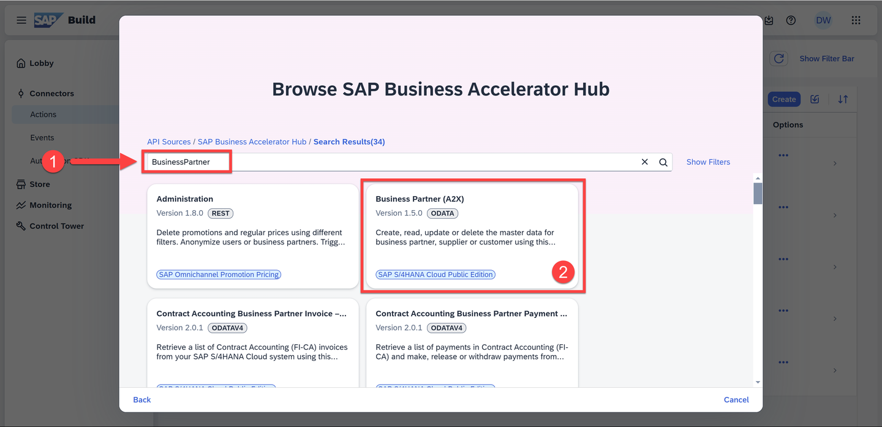
Task: Click 'Version 1.5.0' on Business Partner card
Action: tap(399, 213)
